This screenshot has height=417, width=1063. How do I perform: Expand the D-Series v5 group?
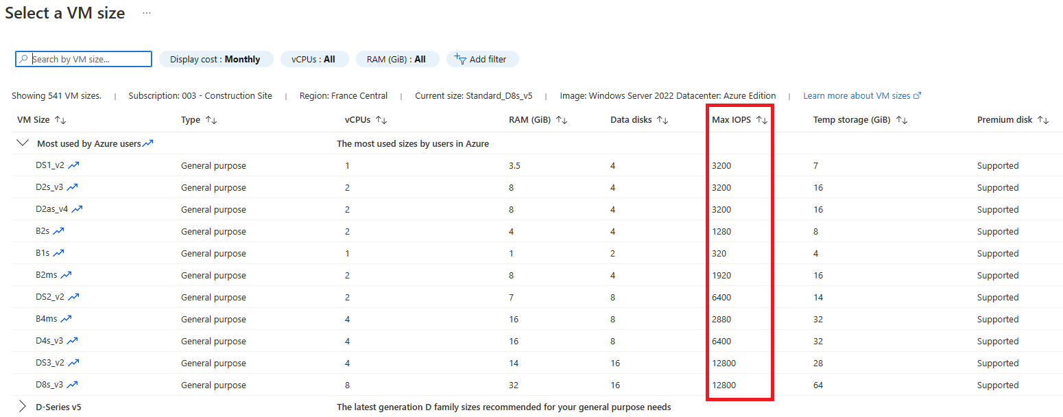pos(23,407)
